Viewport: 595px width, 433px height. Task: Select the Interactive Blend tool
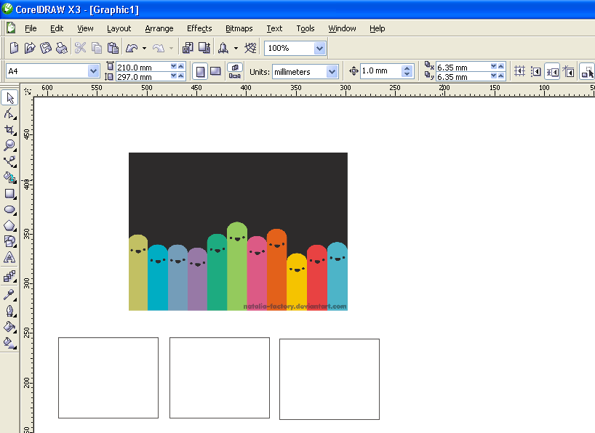pyautogui.click(x=10, y=276)
